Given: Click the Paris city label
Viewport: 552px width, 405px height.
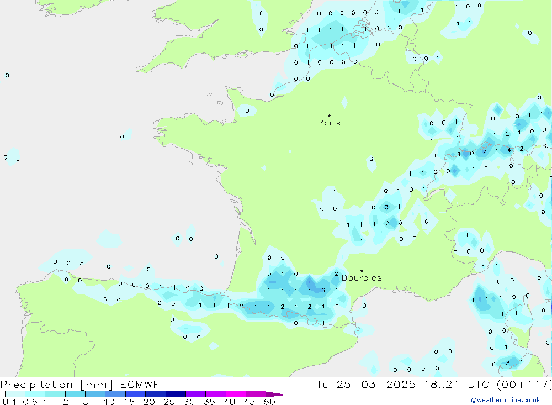Looking at the screenshot, I should click(x=329, y=123).
